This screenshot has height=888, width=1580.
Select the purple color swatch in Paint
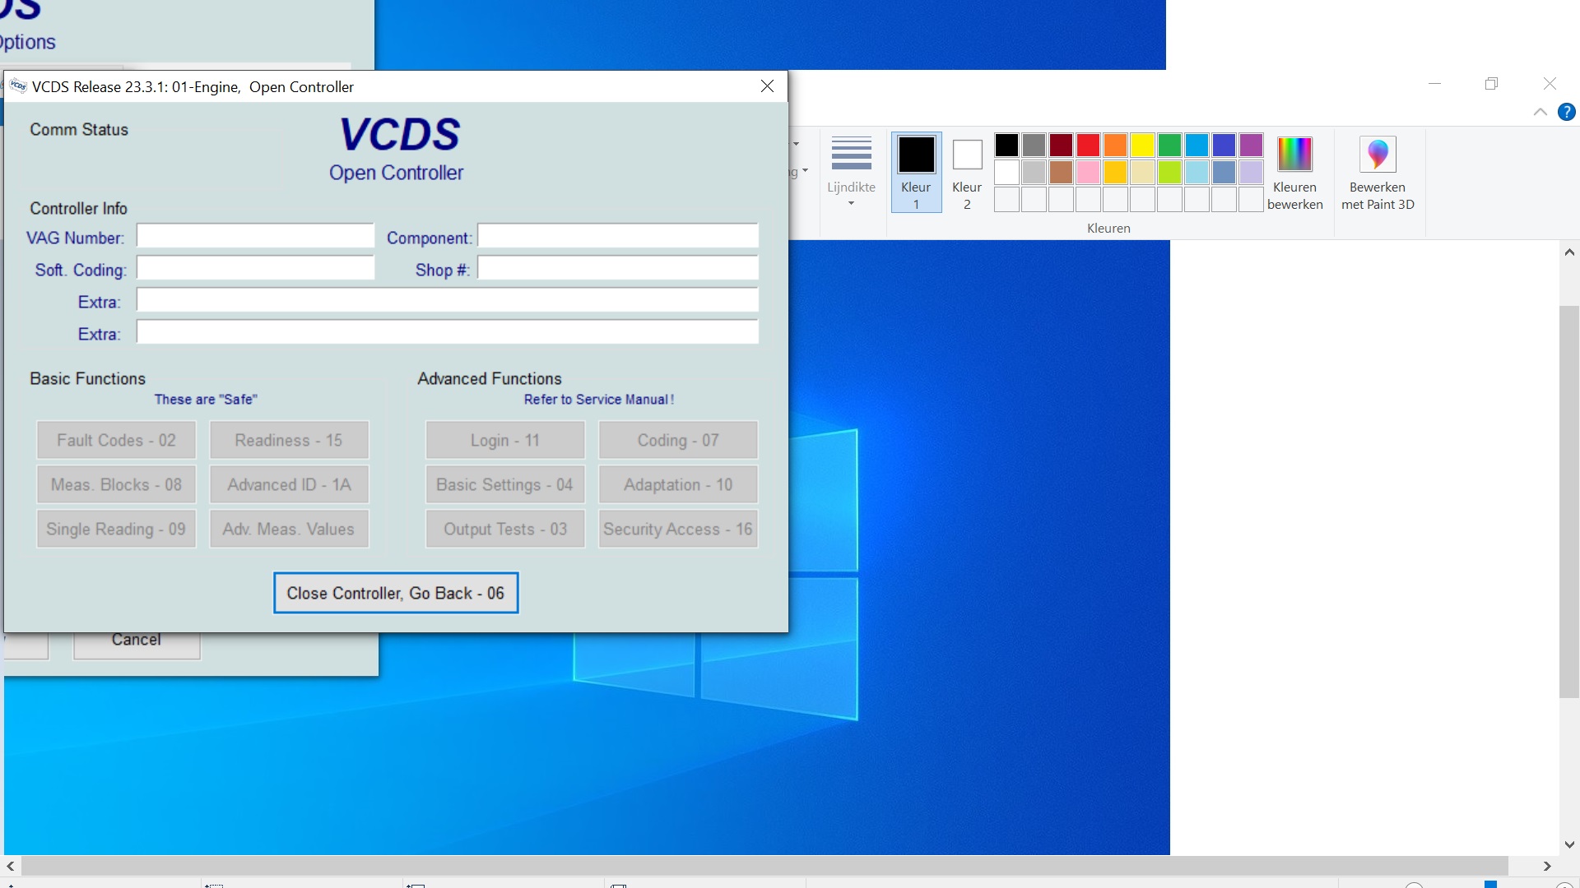click(1251, 145)
